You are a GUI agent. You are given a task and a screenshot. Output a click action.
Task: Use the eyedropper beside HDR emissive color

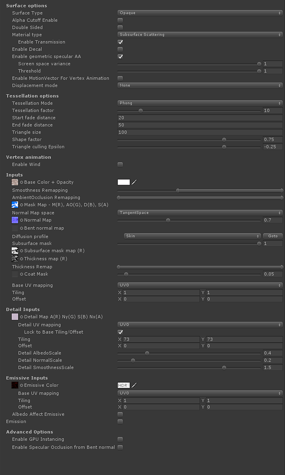pos(135,385)
